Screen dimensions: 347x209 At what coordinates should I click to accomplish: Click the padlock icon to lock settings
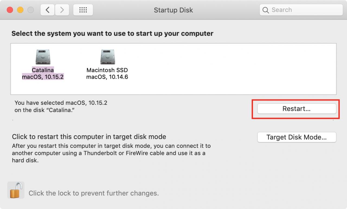point(16,190)
